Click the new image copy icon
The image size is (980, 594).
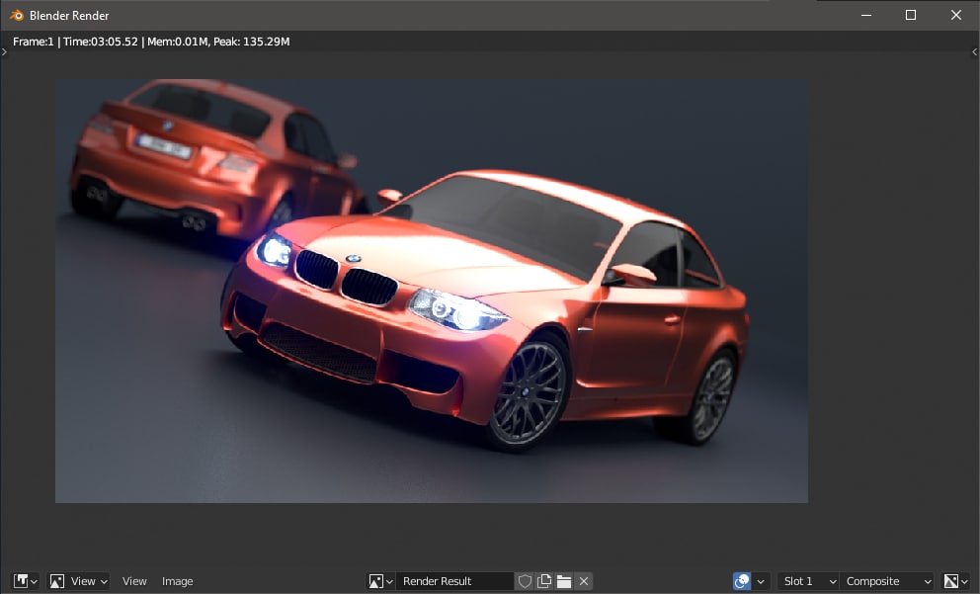(543, 581)
